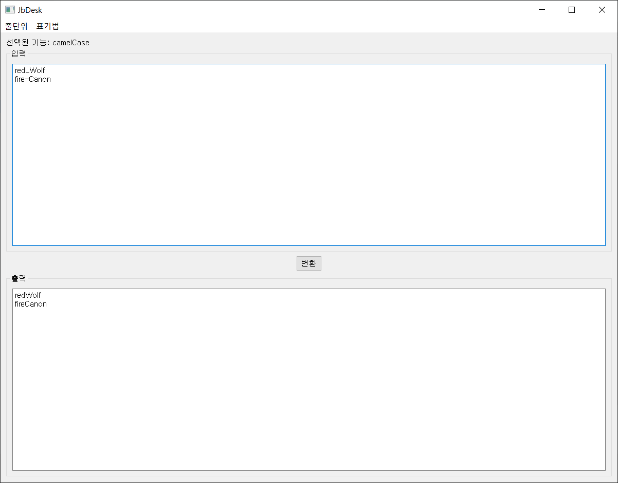This screenshot has height=483, width=618.
Task: Open the 줄단위 menu
Action: [16, 26]
